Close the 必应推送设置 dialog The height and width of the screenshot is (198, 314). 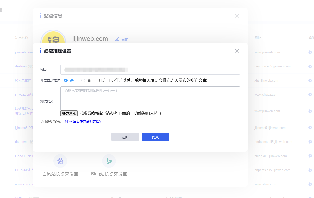point(237,51)
